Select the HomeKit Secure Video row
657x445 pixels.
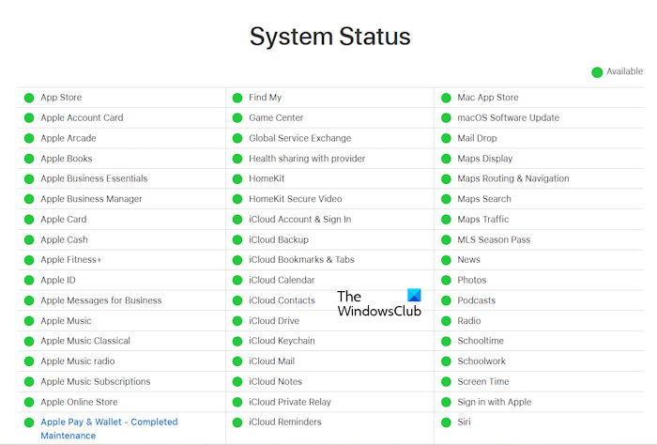tap(295, 199)
